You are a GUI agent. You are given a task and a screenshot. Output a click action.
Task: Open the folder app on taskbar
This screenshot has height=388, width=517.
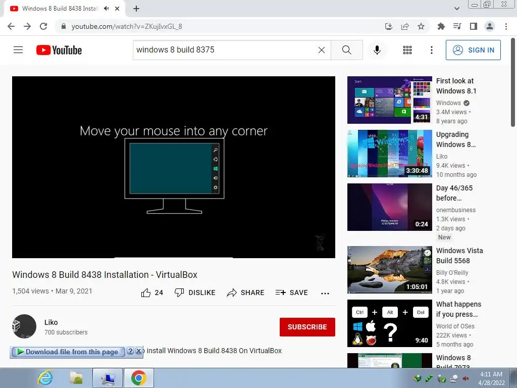click(76, 378)
